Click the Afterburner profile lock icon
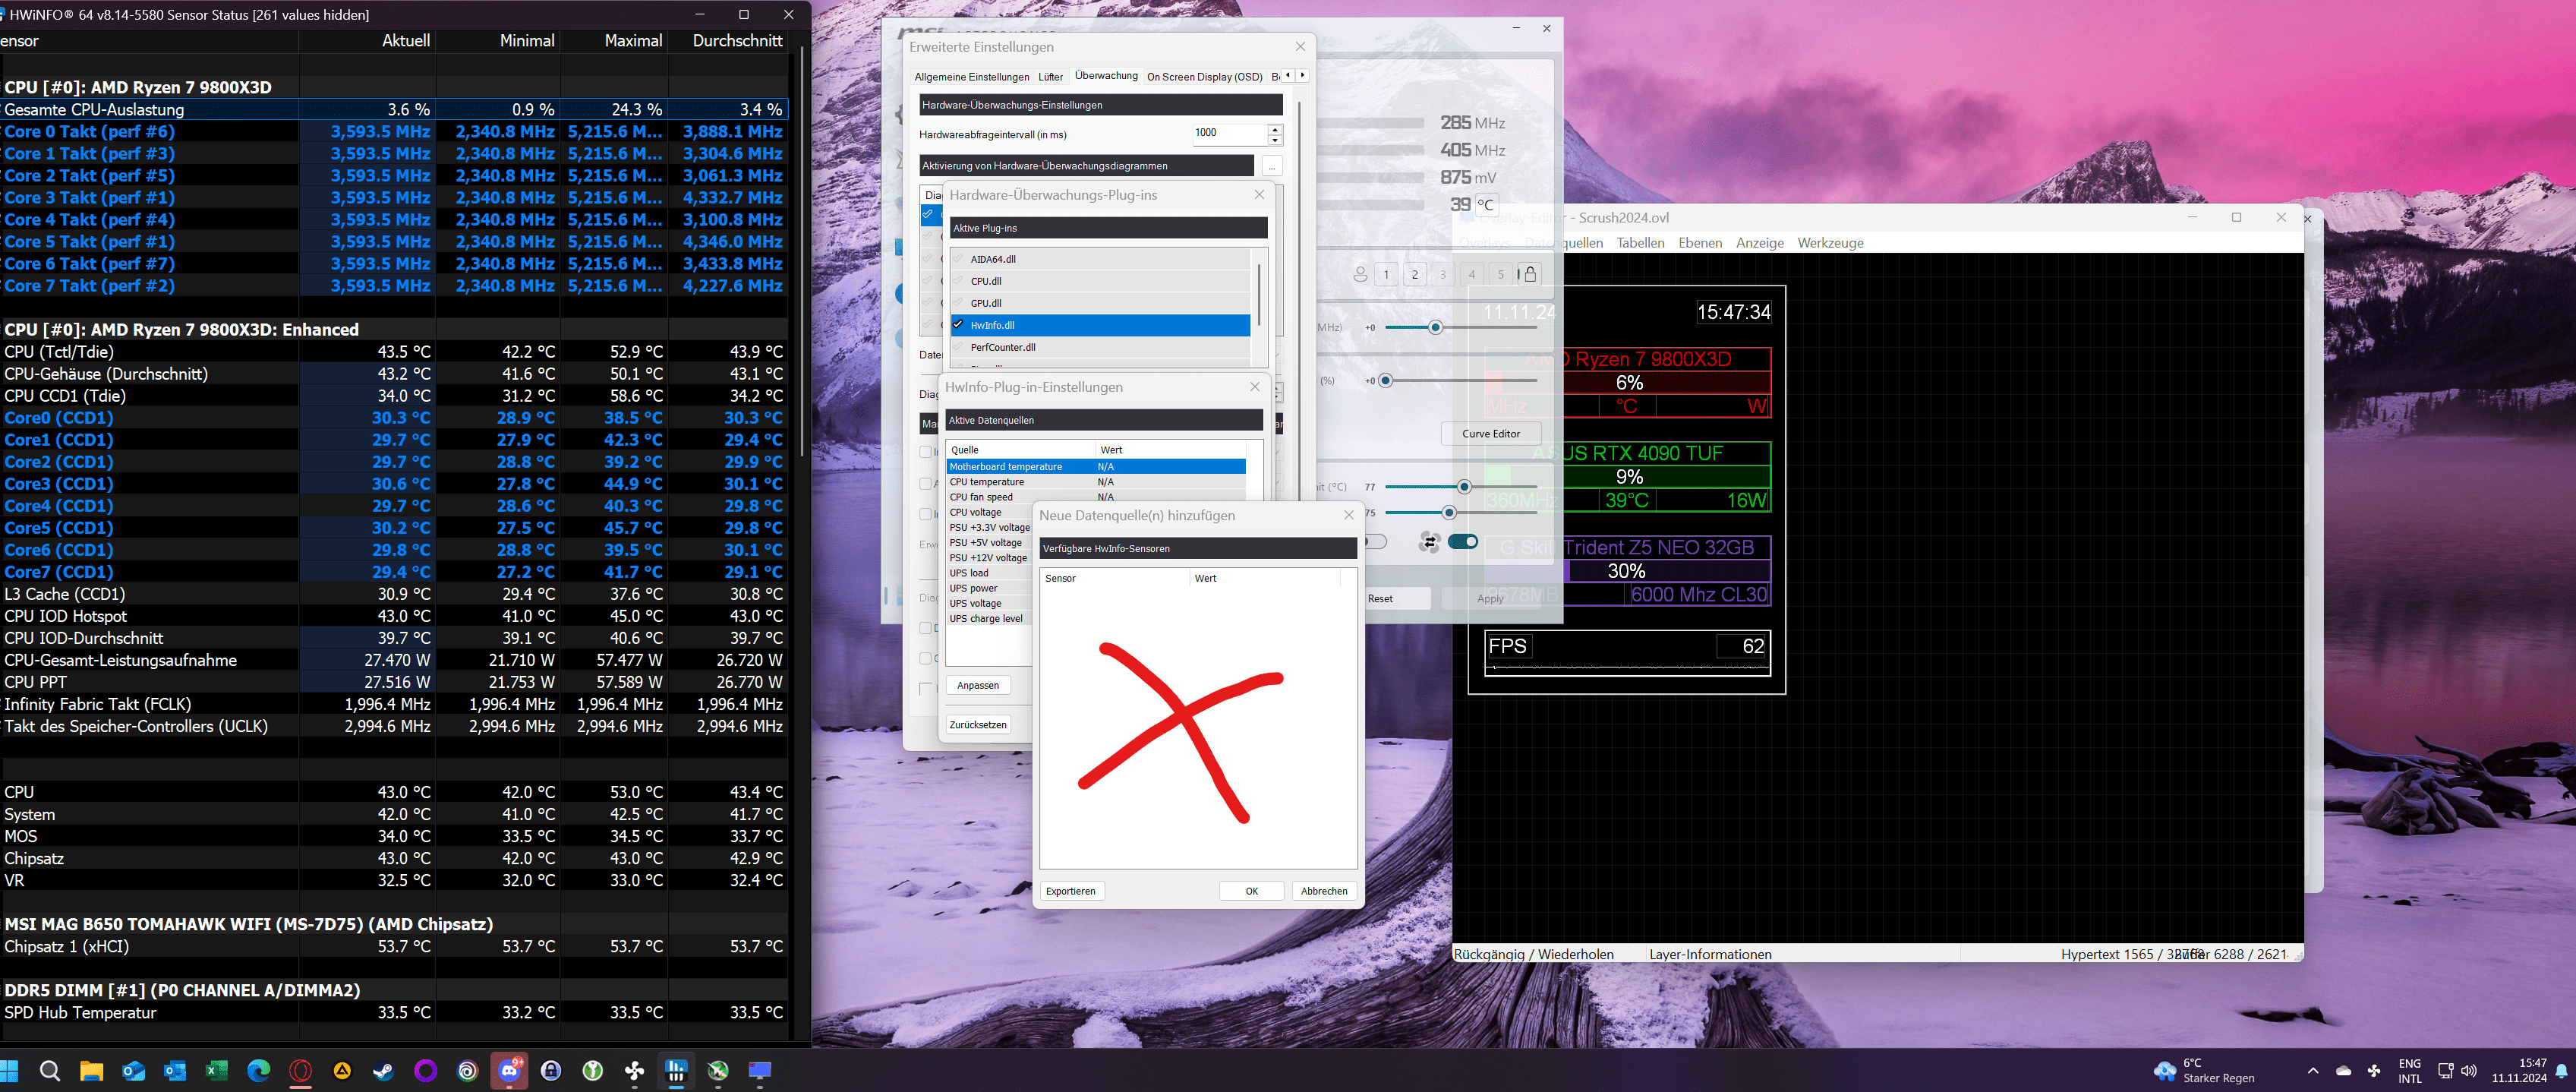 1529,274
